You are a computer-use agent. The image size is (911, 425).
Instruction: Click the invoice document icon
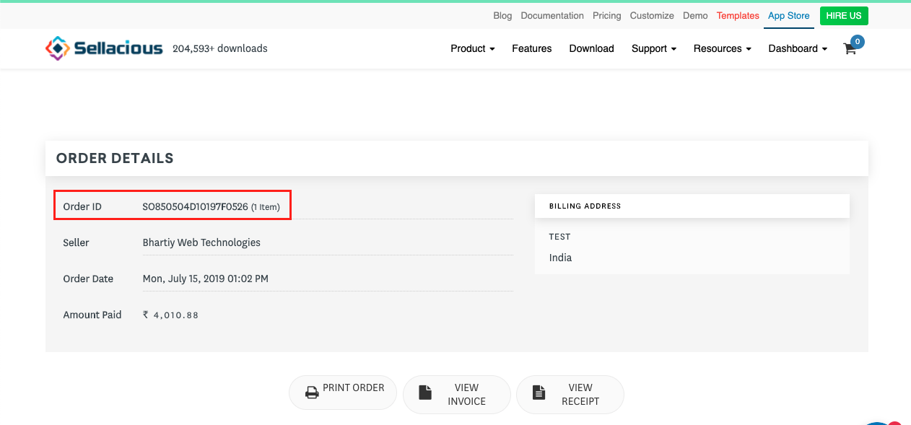pos(426,393)
